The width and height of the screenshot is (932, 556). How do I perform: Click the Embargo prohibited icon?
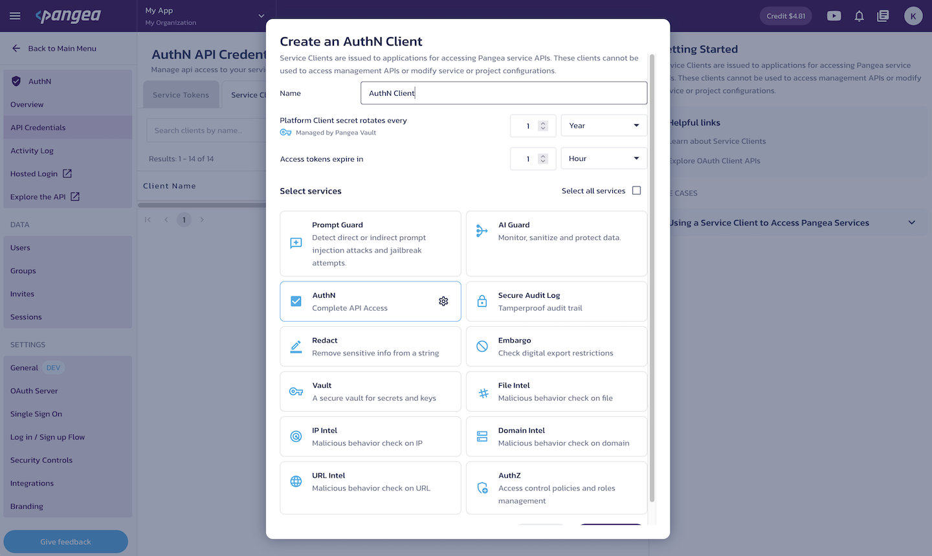pos(482,346)
